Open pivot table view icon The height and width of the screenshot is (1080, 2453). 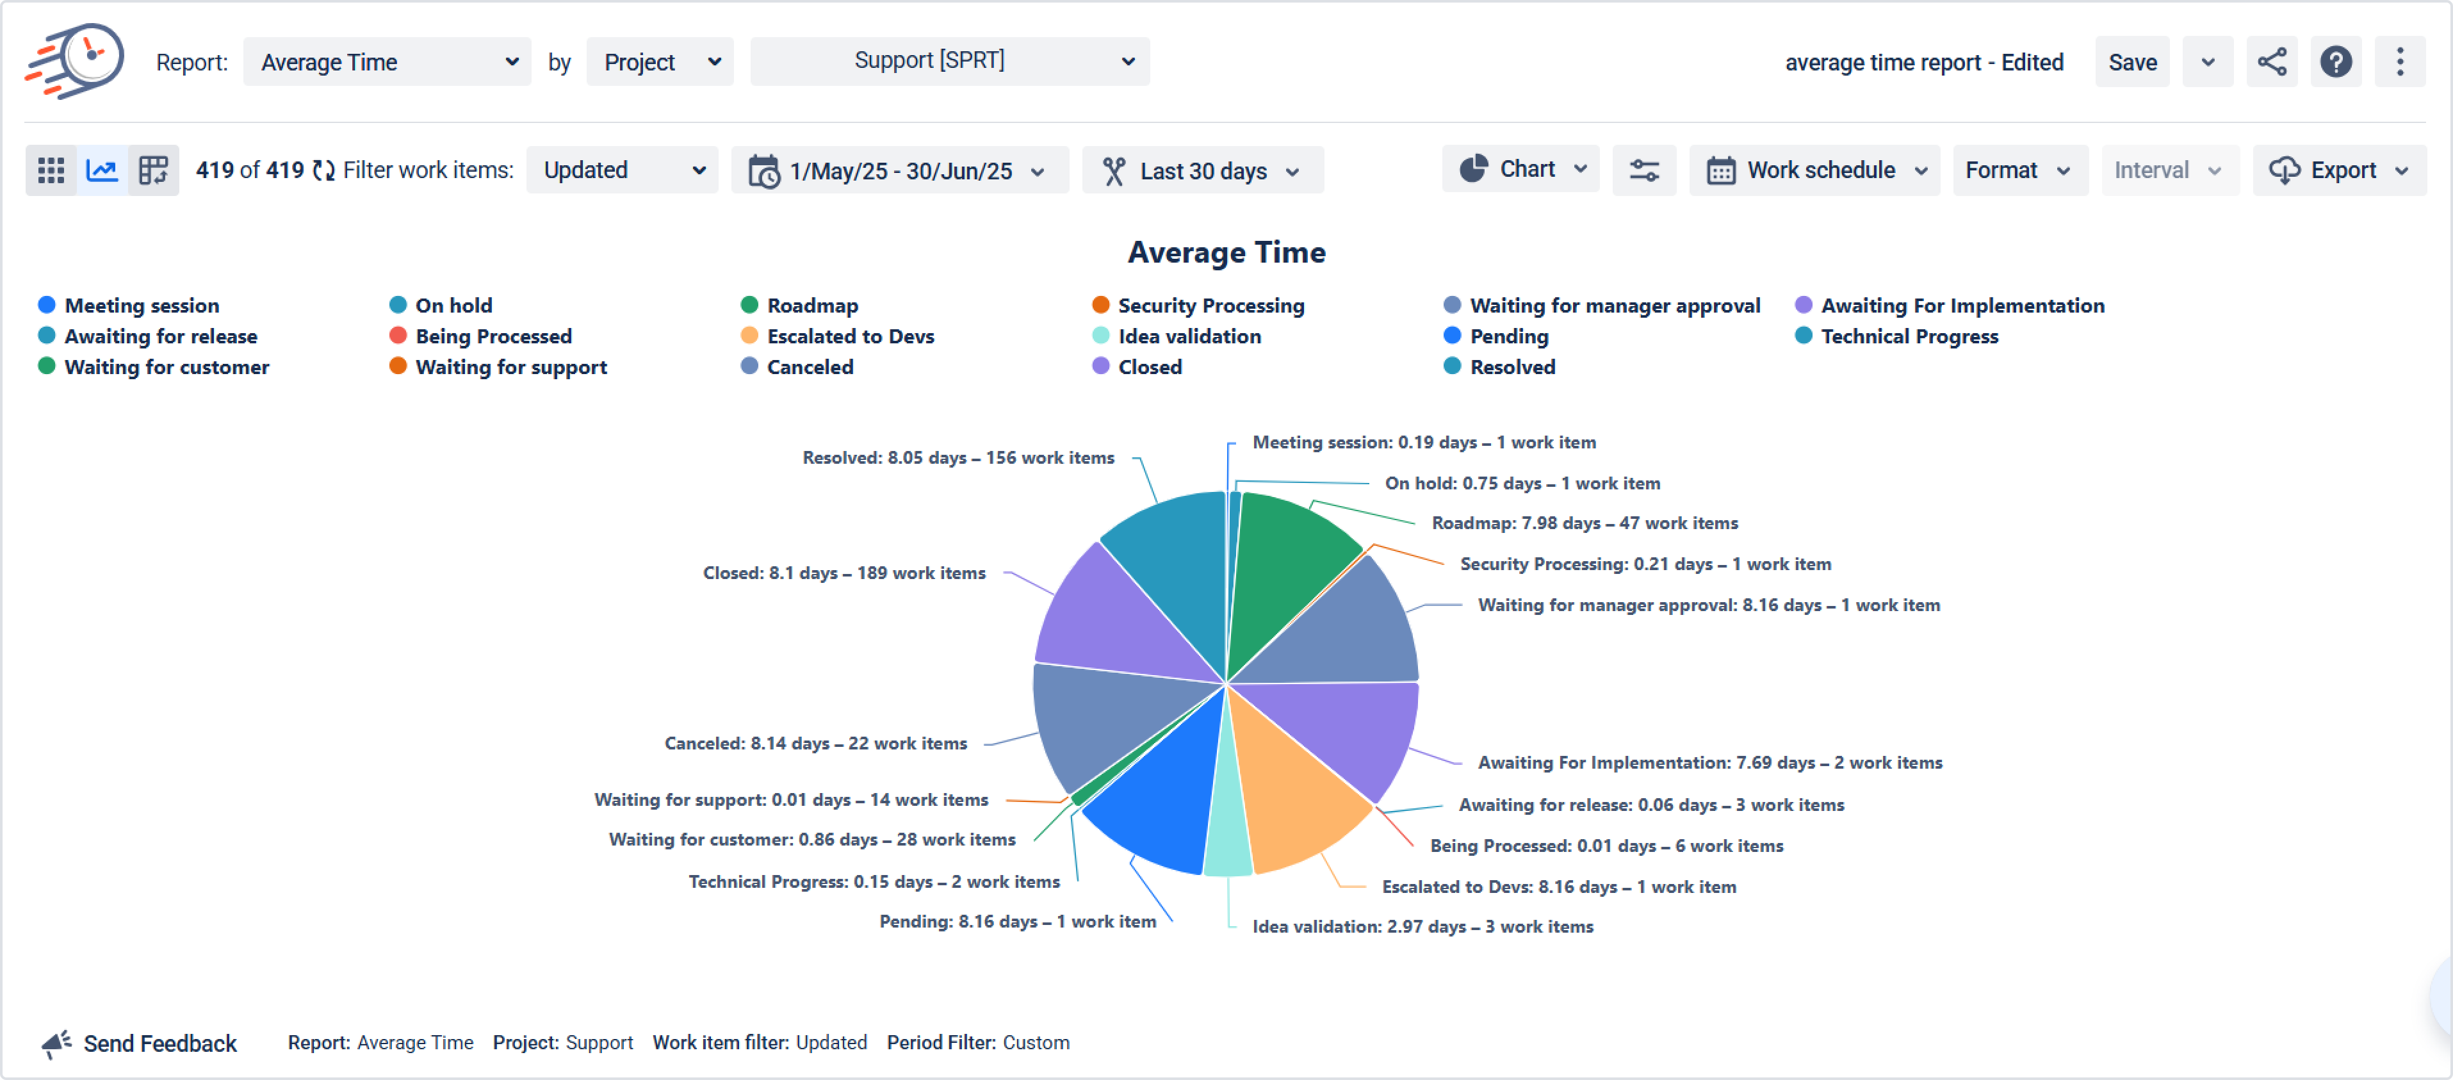[153, 170]
